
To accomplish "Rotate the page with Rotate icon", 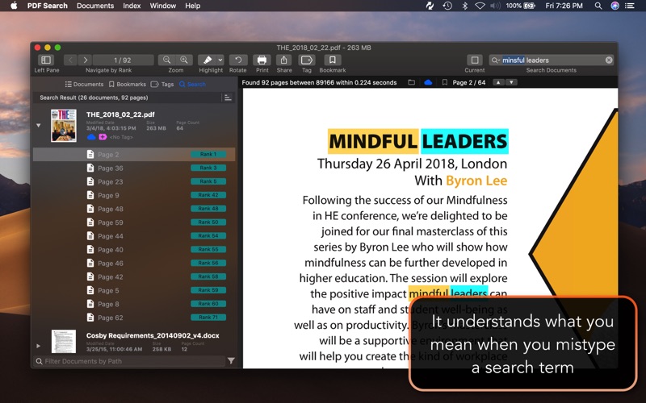I will point(238,60).
